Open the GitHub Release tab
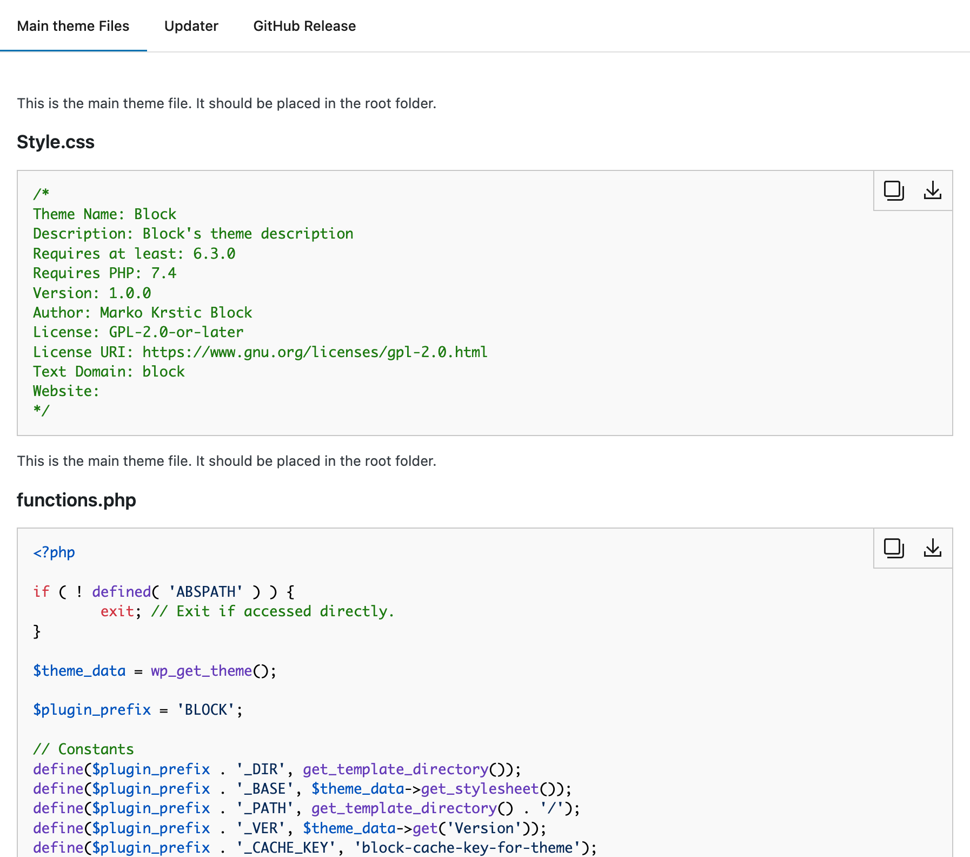The image size is (970, 857). click(304, 26)
